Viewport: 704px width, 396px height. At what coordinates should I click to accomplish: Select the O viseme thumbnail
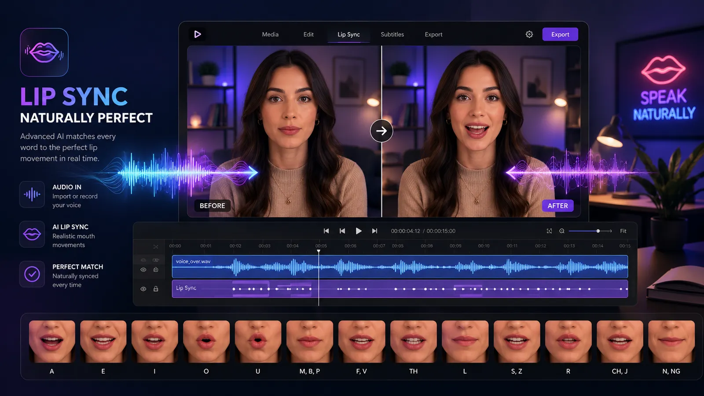(x=206, y=341)
